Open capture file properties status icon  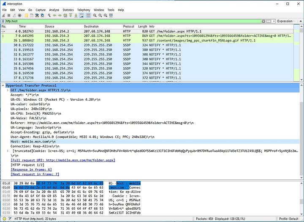pos(10,219)
